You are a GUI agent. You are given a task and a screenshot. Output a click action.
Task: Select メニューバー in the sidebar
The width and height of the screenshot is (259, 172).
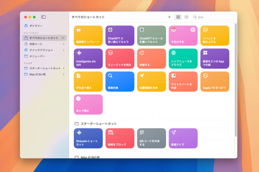(x=44, y=56)
